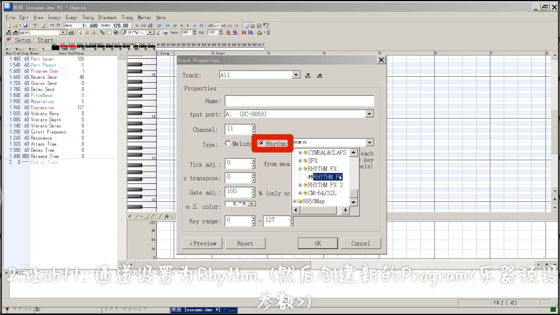
Task: Click horizontal zoom in magnifier
Action: pos(228,33)
